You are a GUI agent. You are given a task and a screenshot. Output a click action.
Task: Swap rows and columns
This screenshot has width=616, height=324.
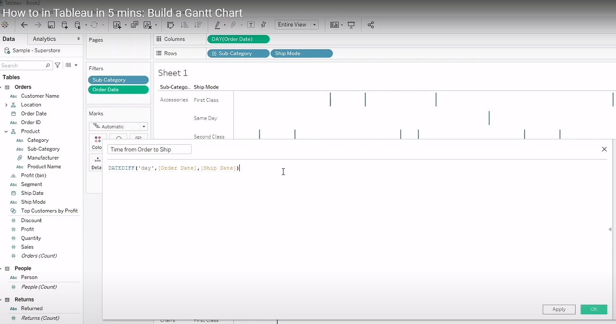(170, 25)
